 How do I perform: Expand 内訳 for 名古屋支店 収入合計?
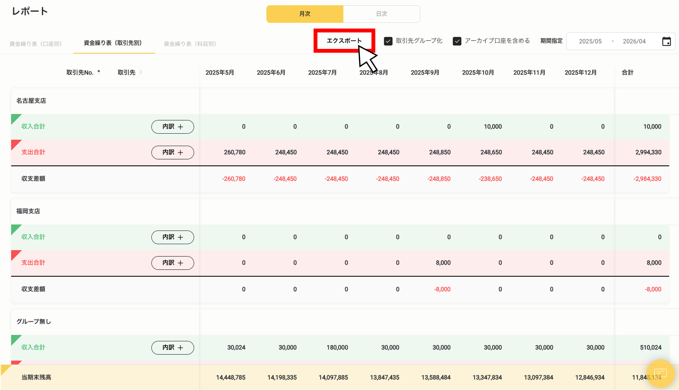[x=173, y=127]
